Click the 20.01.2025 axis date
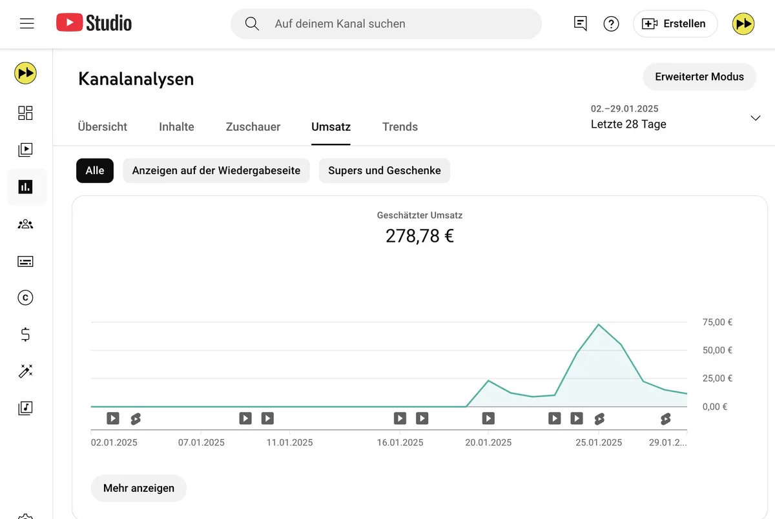The image size is (775, 519). [x=488, y=442]
